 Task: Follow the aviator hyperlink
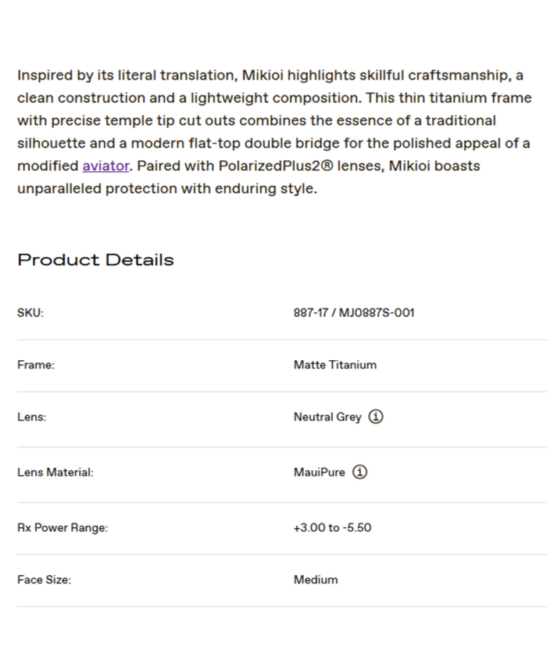click(105, 166)
